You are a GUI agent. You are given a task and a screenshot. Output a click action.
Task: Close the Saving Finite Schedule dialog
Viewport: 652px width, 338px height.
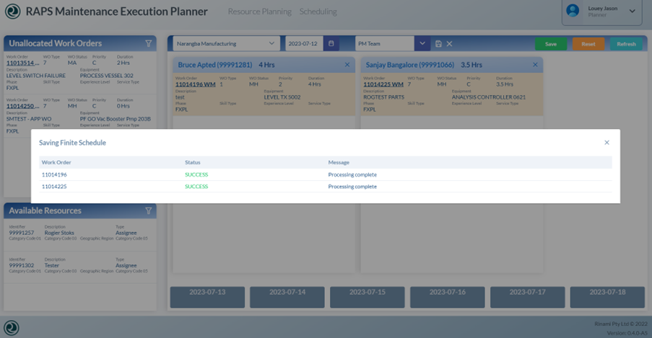click(x=607, y=143)
